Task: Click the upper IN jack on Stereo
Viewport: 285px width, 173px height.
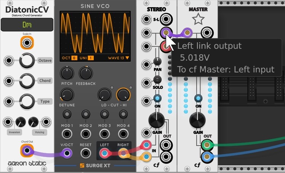Action: coord(146,145)
